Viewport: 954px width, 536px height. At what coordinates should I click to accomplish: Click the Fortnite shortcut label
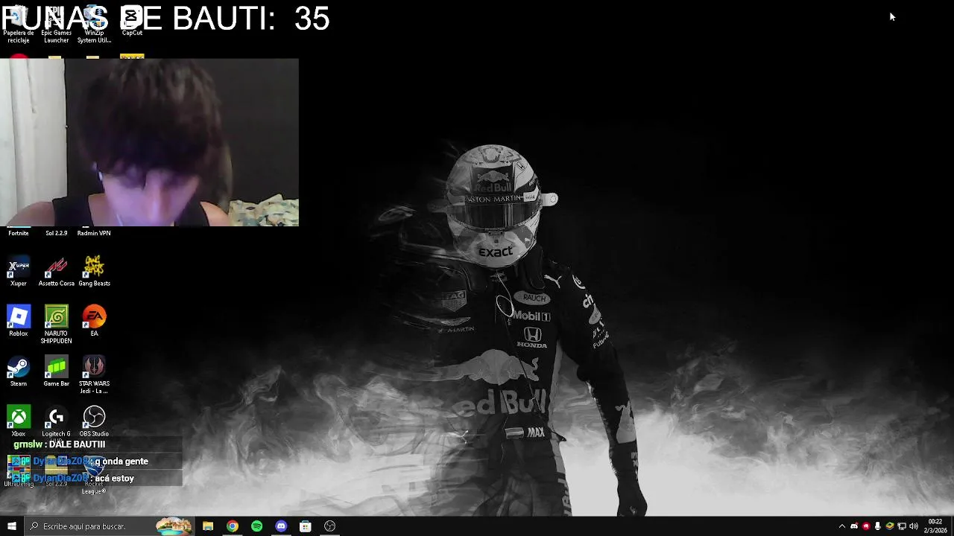click(x=19, y=233)
